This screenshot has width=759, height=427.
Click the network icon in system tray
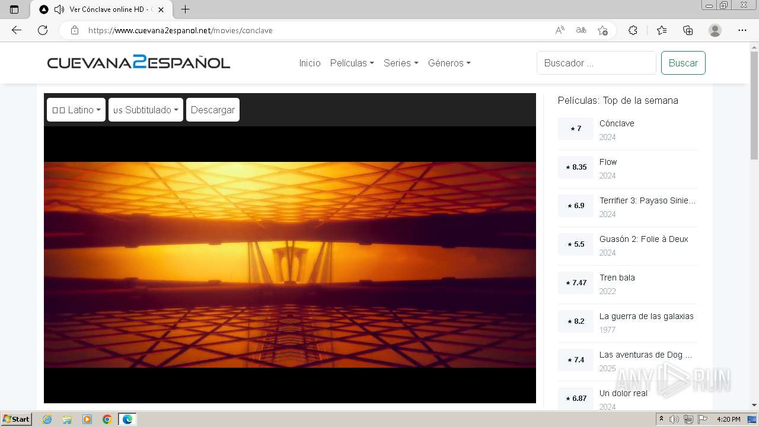coord(688,419)
